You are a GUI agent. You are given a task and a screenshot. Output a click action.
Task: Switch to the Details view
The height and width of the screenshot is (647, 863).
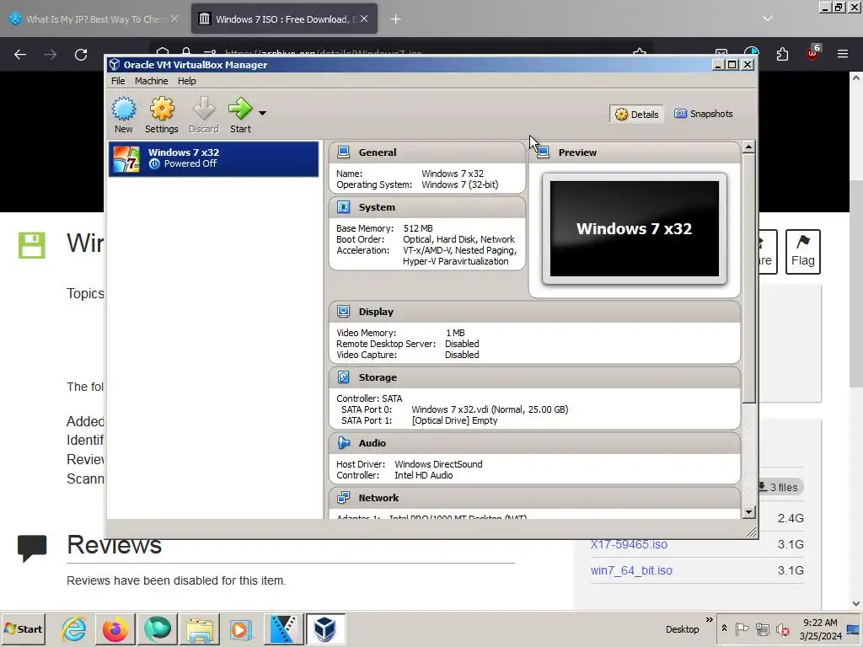click(637, 114)
